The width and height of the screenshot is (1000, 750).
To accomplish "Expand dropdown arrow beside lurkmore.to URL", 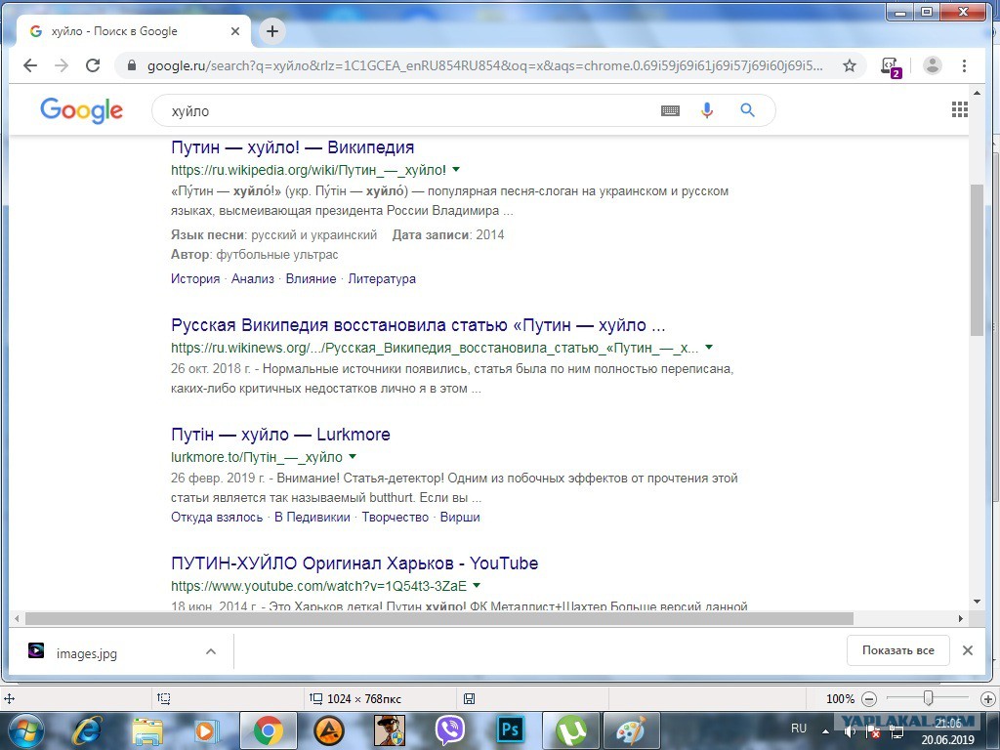I will click(x=353, y=457).
